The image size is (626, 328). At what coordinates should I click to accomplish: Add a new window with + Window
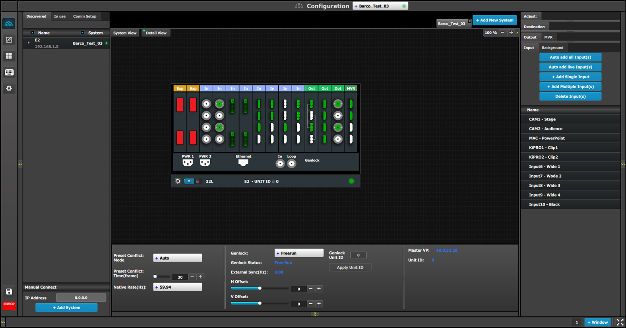[x=597, y=322]
